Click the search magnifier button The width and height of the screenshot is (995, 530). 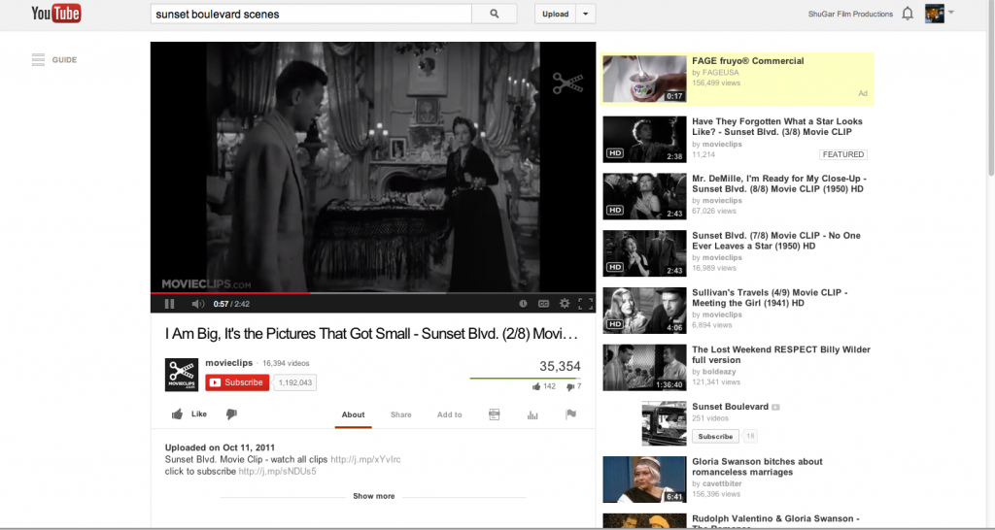click(495, 14)
